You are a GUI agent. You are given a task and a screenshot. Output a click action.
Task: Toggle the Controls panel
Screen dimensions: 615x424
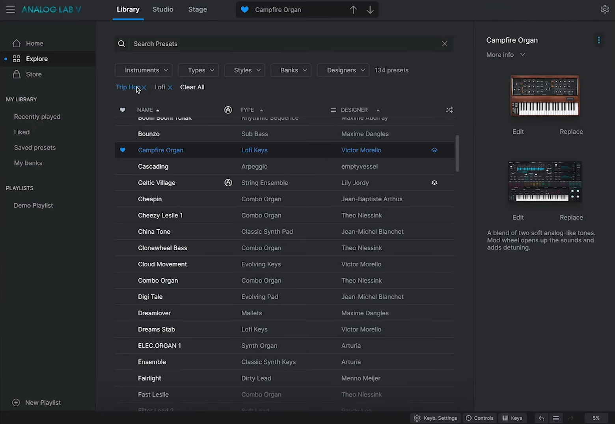point(479,418)
